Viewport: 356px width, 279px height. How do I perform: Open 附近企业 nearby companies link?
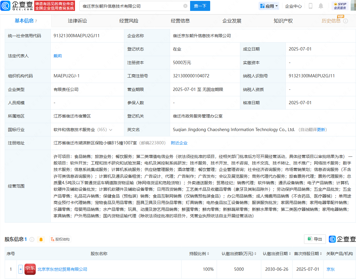pos(179,143)
